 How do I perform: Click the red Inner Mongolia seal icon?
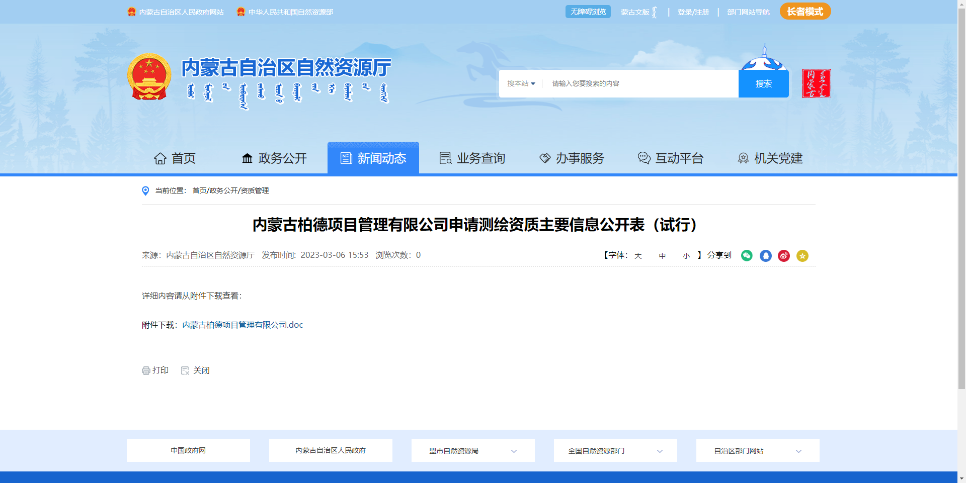pos(816,83)
